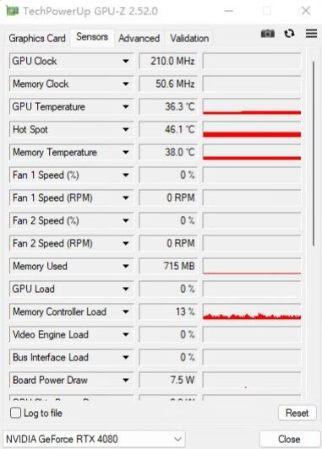The width and height of the screenshot is (322, 449).
Task: Expand the GPU Clock sensor dropdown
Action: click(125, 61)
